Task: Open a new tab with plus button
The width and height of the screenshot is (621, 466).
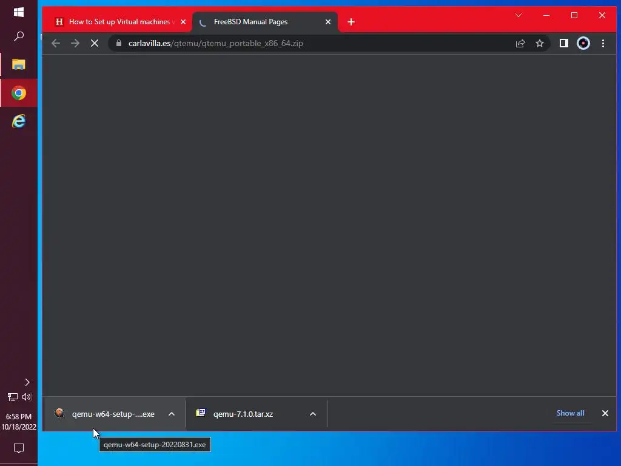Action: pos(351,22)
